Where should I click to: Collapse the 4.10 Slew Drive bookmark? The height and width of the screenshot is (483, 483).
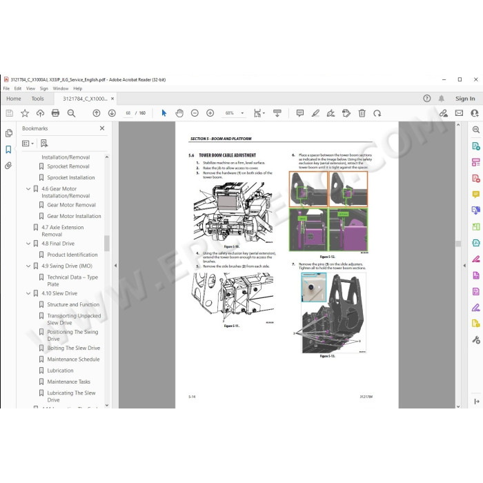point(28,293)
